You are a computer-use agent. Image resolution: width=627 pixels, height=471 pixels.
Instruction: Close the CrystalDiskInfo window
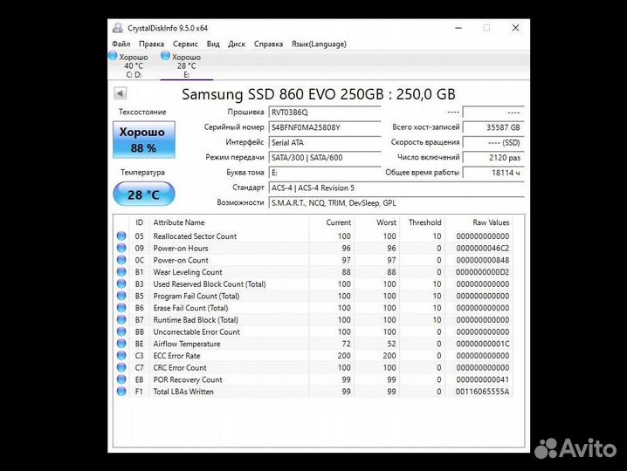coord(515,28)
